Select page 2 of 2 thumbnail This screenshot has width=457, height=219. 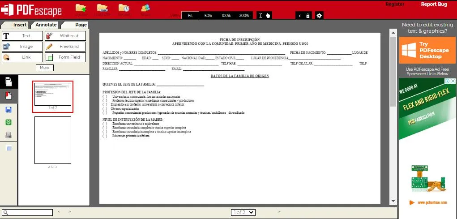(53, 140)
